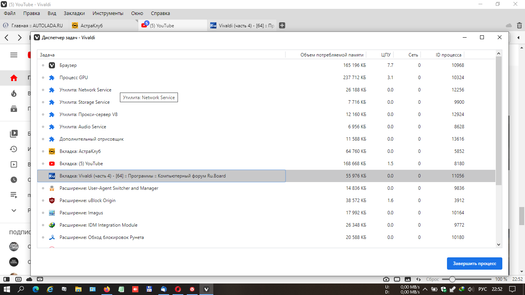Click the browser back arrow

[7, 38]
